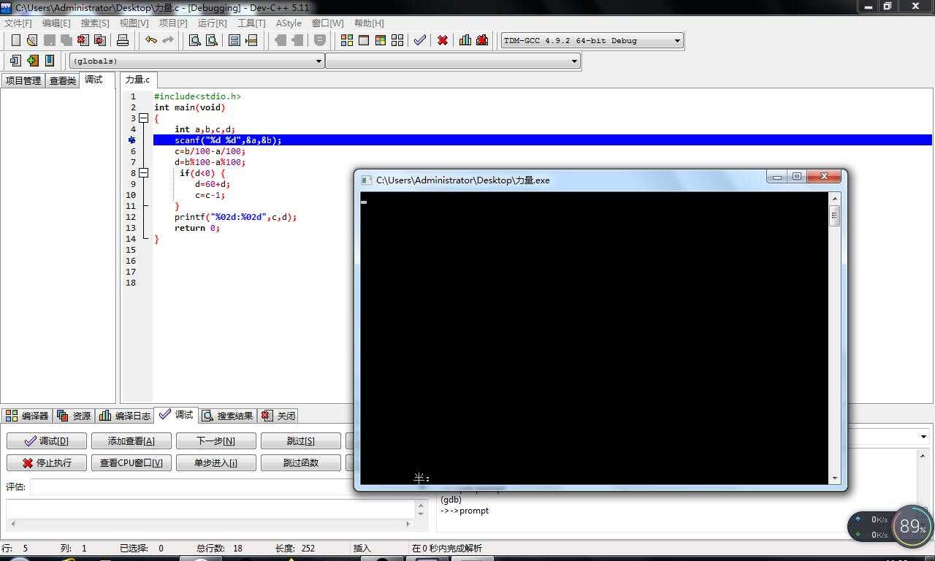
Task: Click the Profile analysis bar chart icon
Action: click(465, 40)
